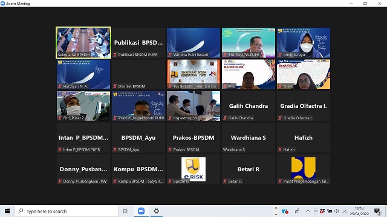Click muted mic icon beside Inspektorat VI label
Screen dimensions: 387x217
[x=170, y=118]
